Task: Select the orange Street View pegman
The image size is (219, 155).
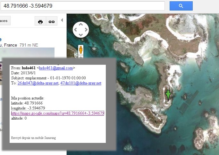Action: click(81, 50)
